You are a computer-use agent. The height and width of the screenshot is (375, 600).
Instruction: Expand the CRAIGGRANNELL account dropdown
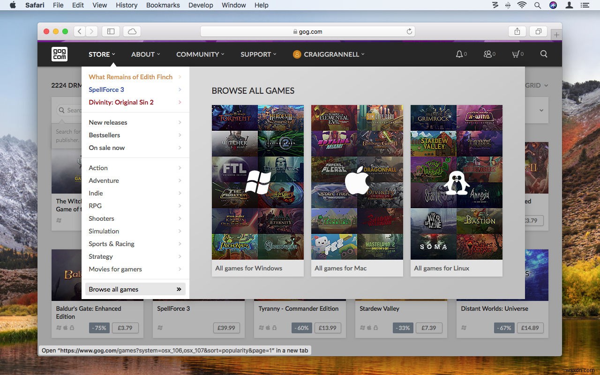pyautogui.click(x=328, y=54)
